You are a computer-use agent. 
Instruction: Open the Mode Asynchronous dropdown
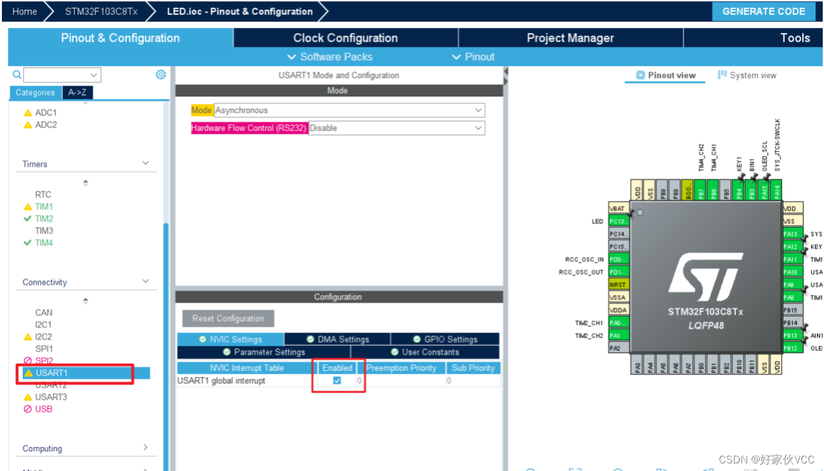(x=349, y=110)
